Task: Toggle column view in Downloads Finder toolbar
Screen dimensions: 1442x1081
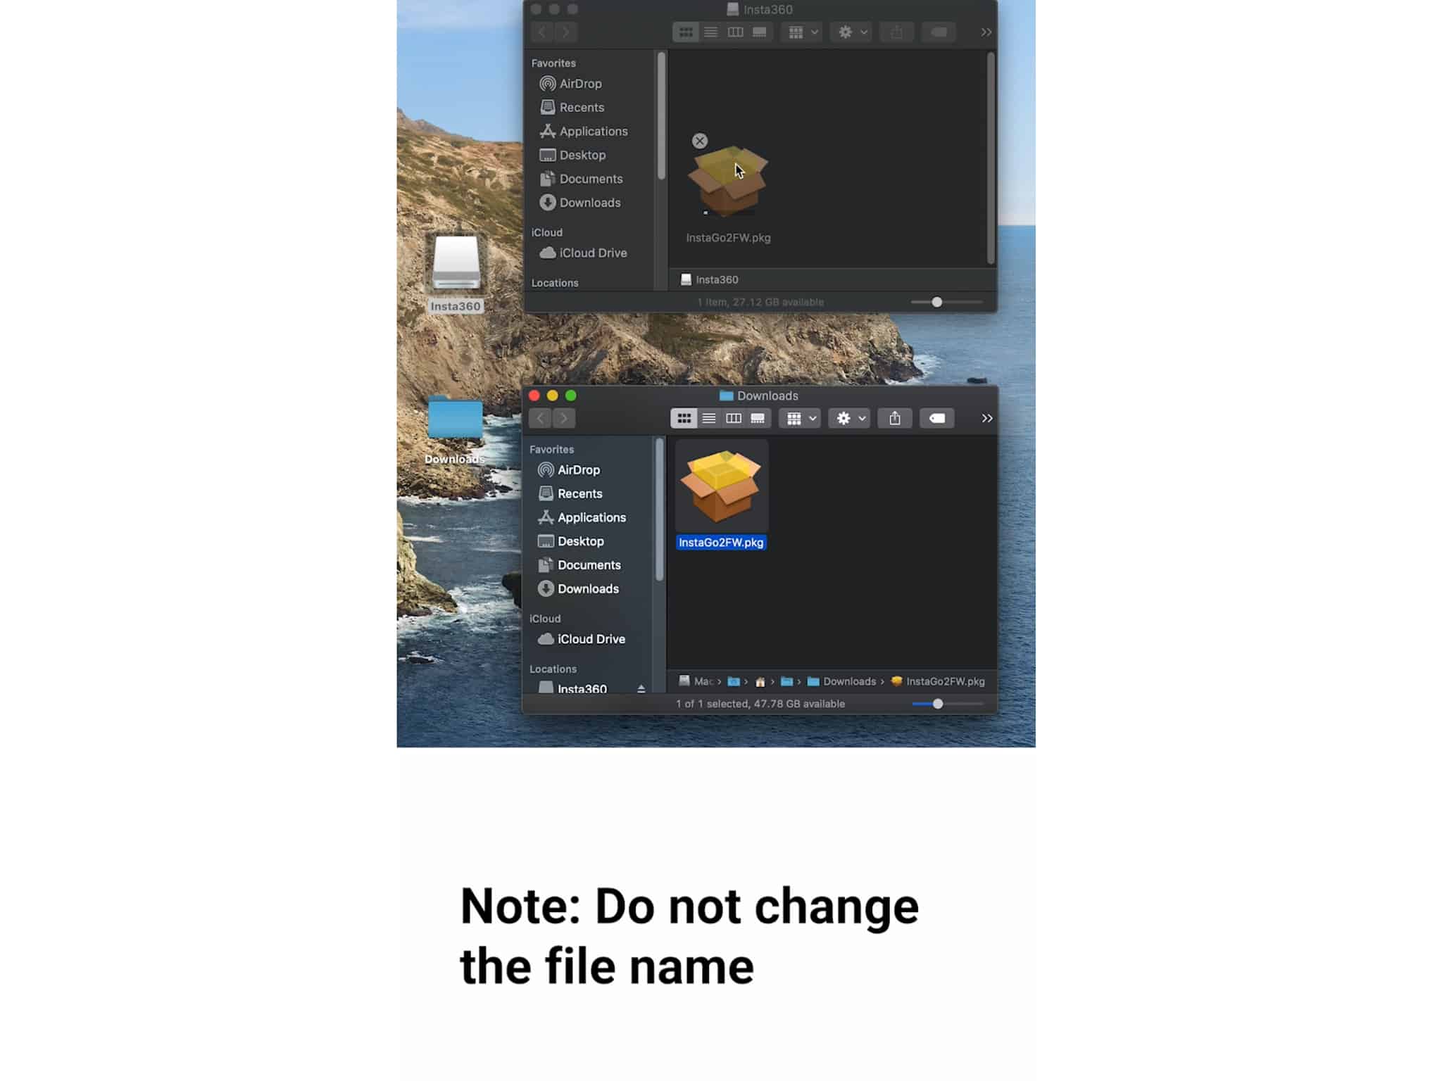Action: pos(734,418)
